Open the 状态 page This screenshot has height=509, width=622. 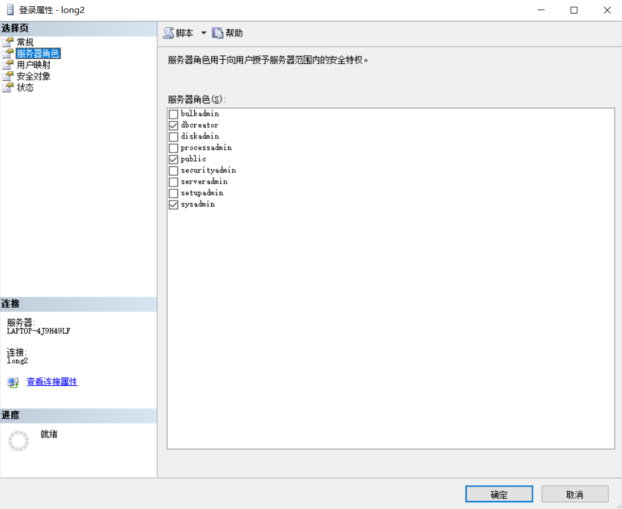tap(24, 87)
